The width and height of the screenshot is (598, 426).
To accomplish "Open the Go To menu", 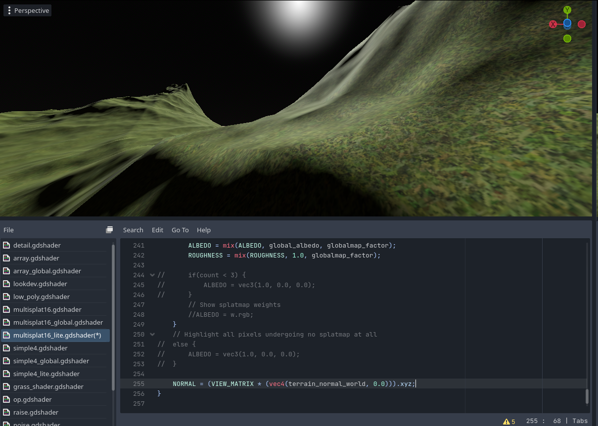I will (x=180, y=230).
